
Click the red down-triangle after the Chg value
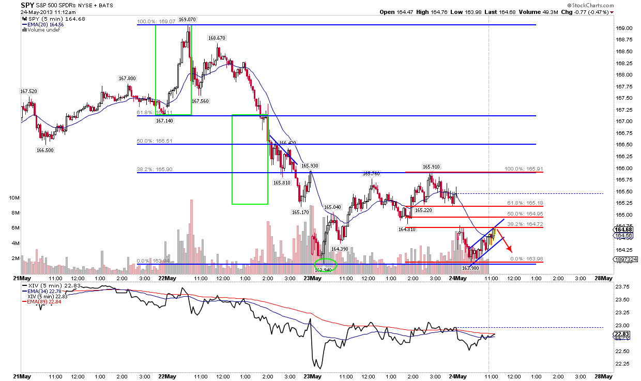point(612,12)
